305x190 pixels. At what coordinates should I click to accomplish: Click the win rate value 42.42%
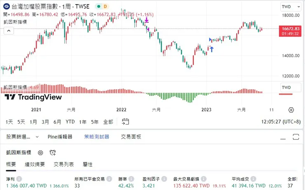pyautogui.click(x=126, y=186)
